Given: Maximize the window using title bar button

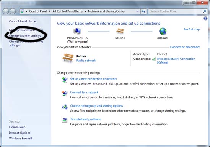Looking at the screenshot, I should pos(193,2).
